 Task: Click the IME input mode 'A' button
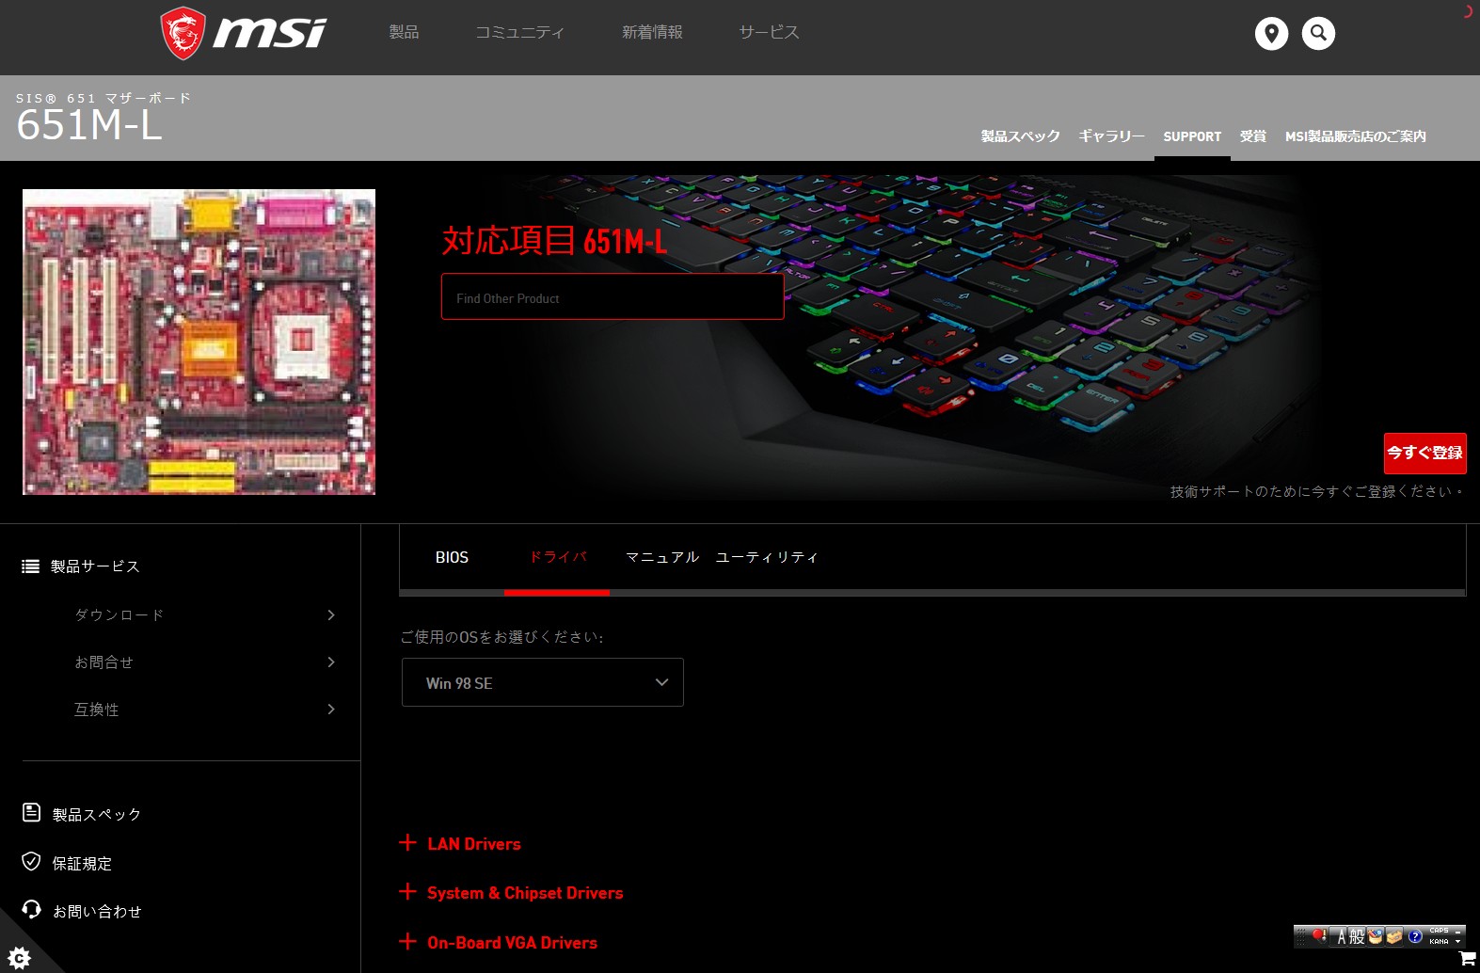(1339, 936)
